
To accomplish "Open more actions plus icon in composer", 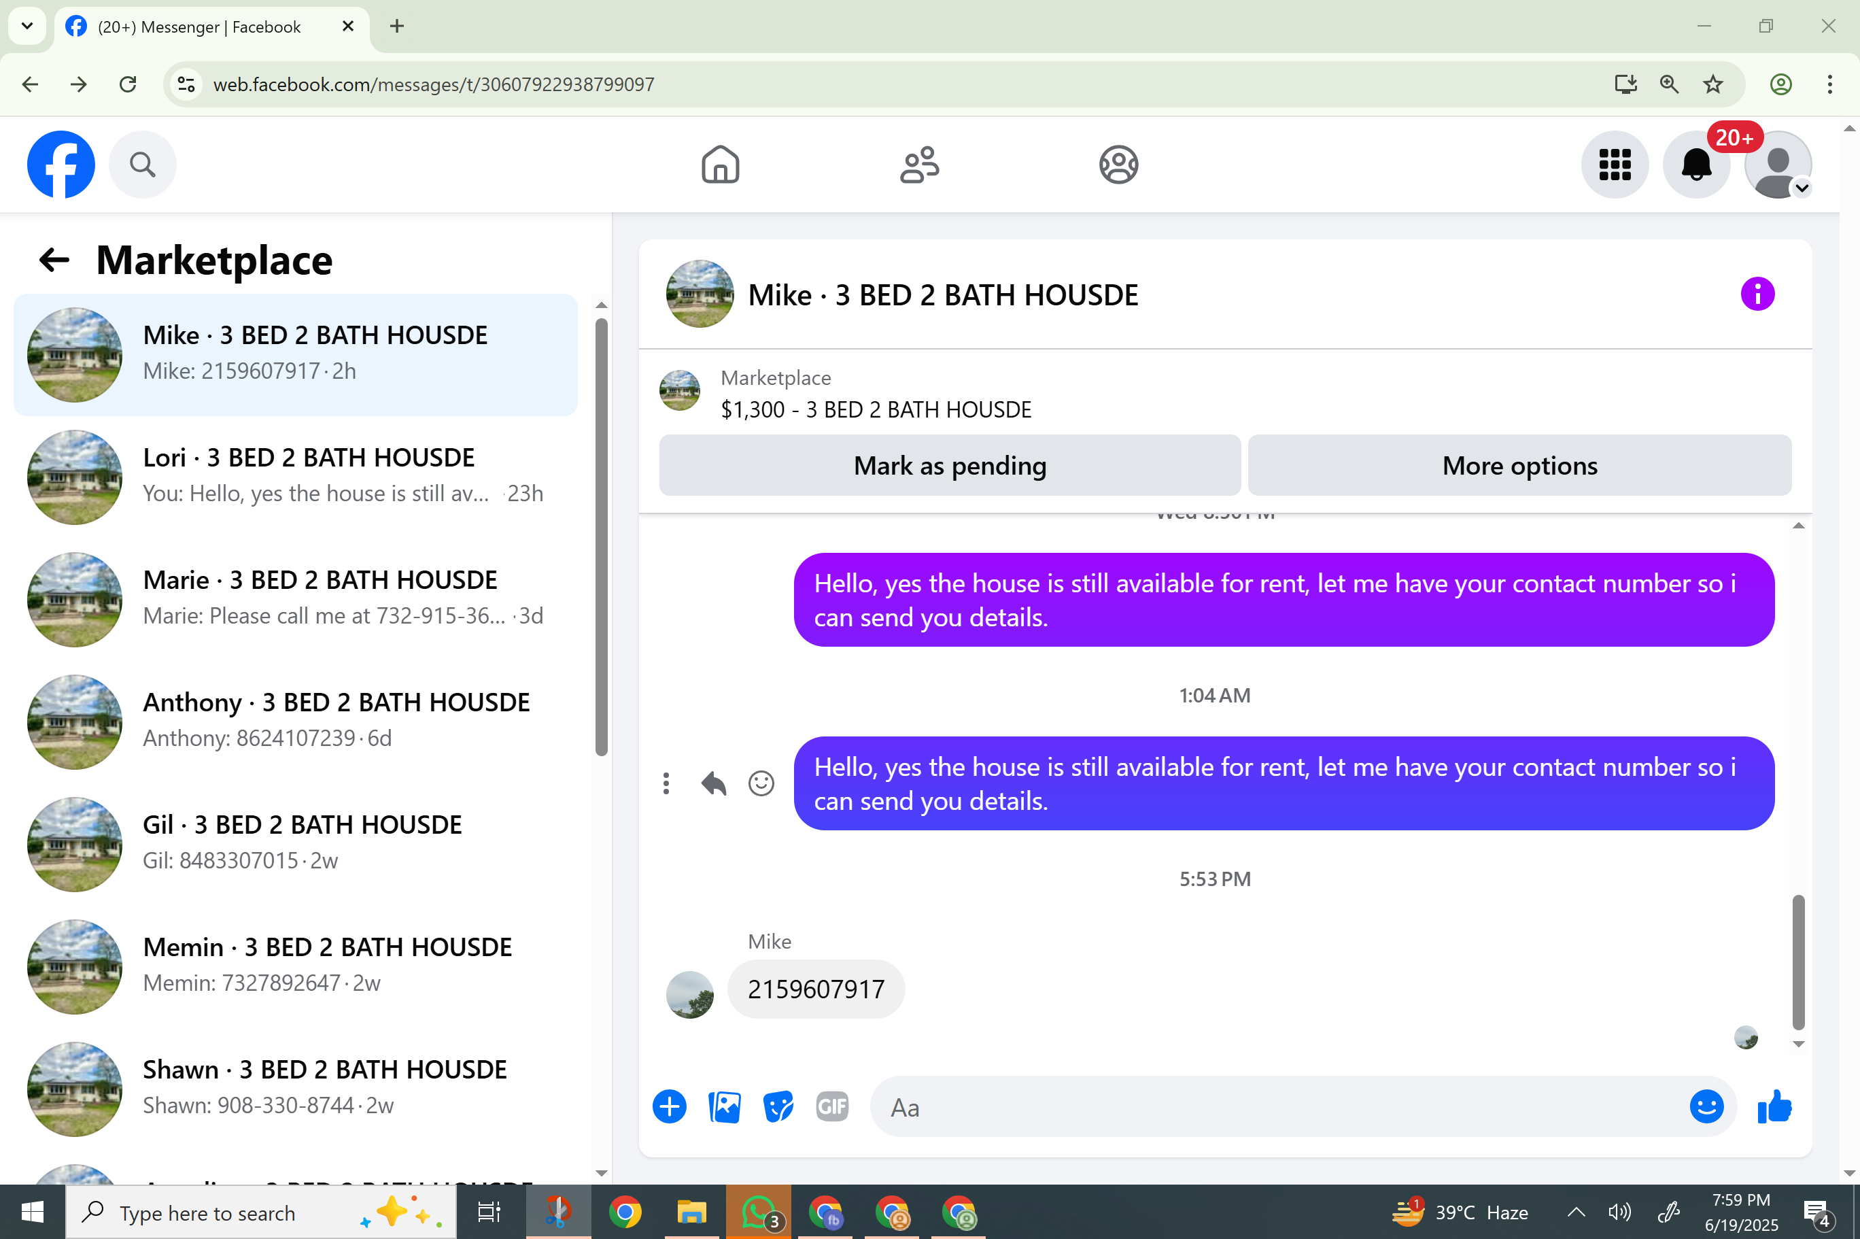I will [669, 1106].
